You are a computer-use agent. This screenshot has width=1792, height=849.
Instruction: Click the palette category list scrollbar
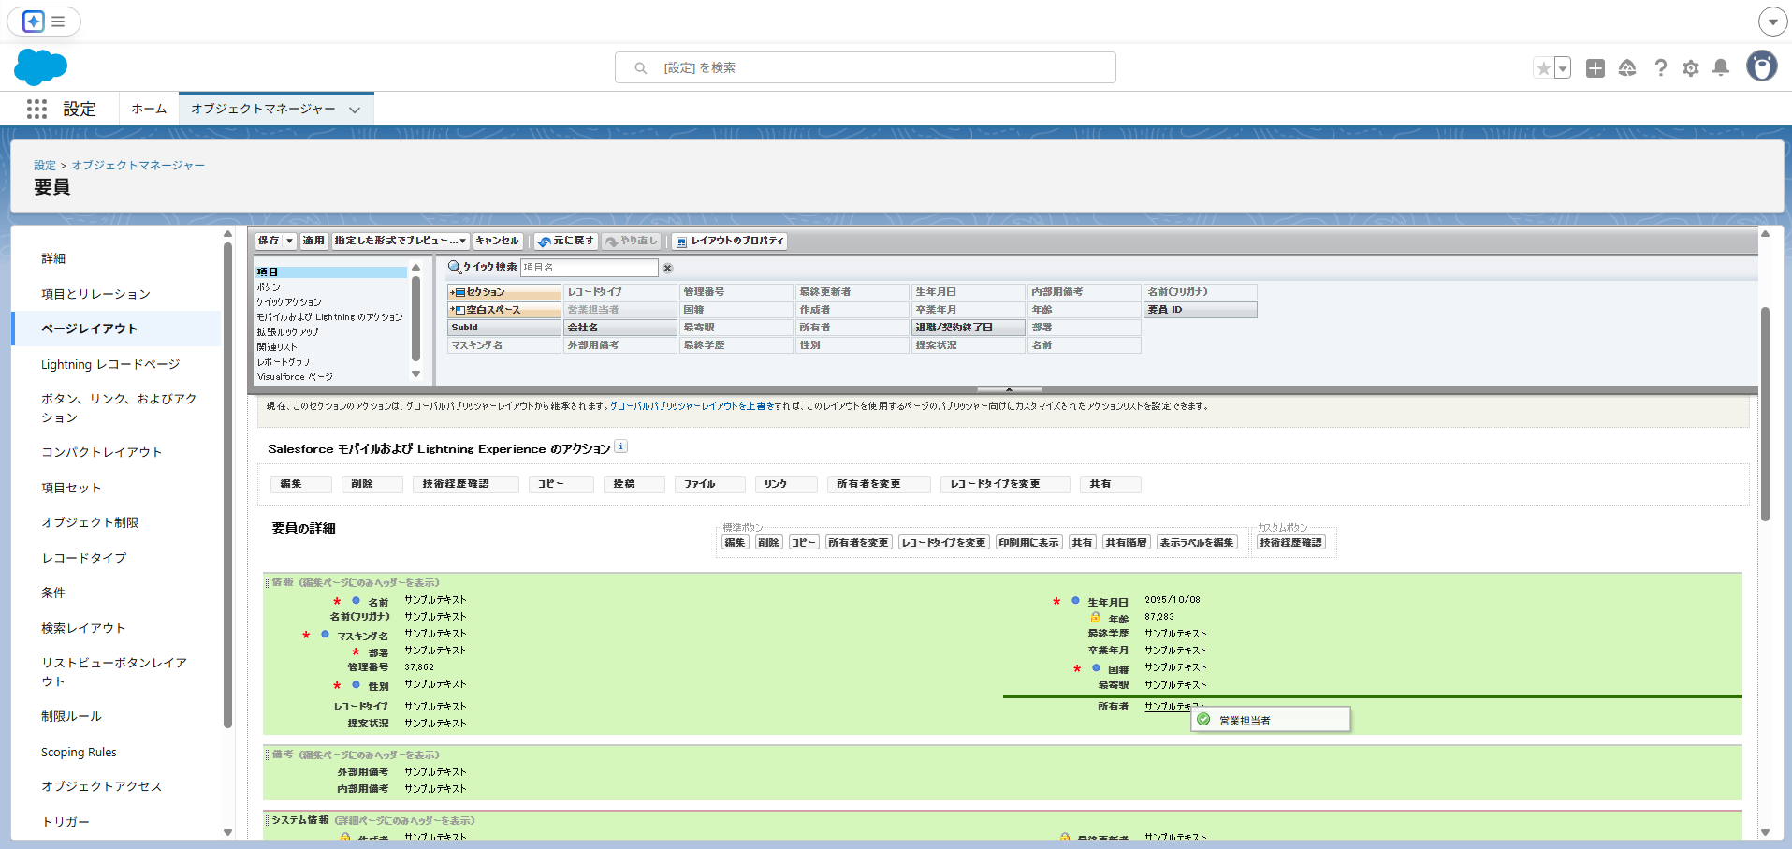point(415,320)
